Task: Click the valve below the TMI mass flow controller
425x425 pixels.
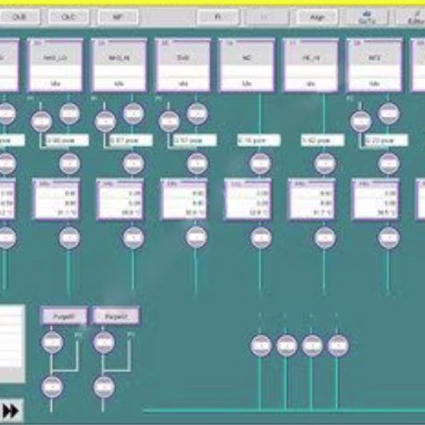Action: (197, 237)
